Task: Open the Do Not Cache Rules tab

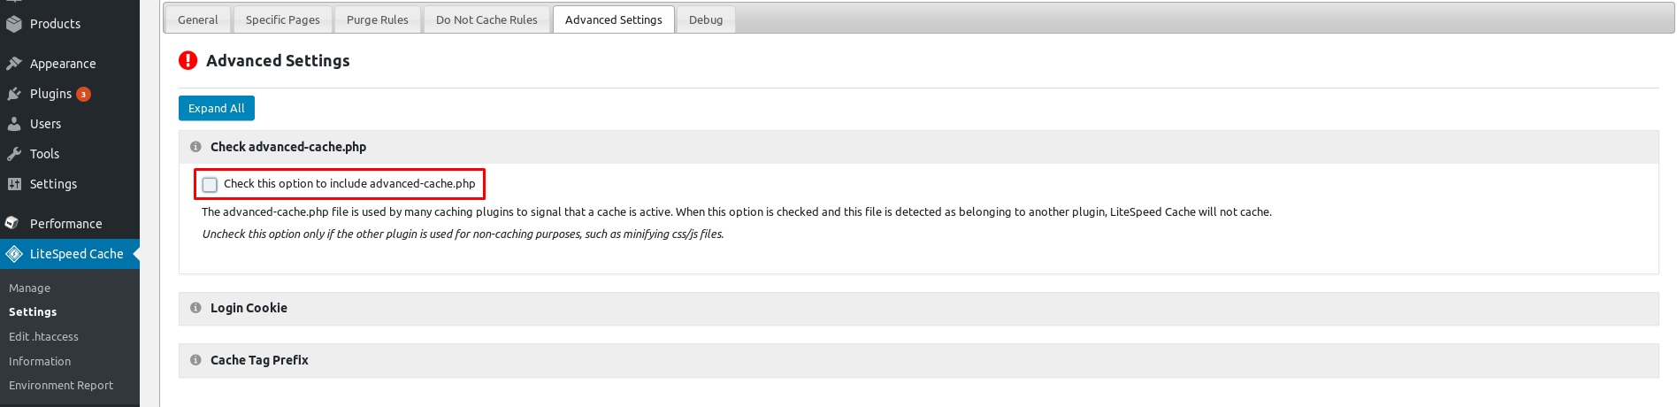Action: pos(486,19)
